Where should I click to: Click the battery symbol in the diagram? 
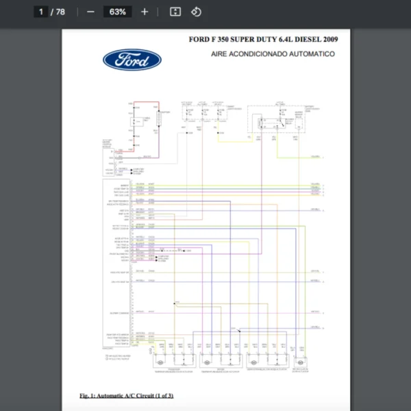point(159,120)
